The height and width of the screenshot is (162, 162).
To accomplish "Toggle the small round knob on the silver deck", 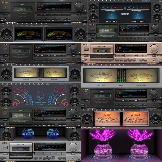I will (73, 158).
